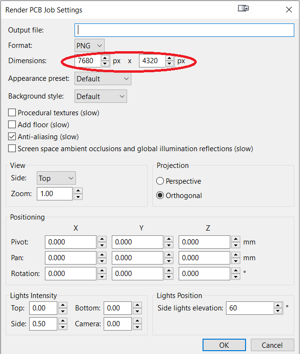Increase Top lights intensity spinner
Screen dimensions: 300x354
point(63,305)
